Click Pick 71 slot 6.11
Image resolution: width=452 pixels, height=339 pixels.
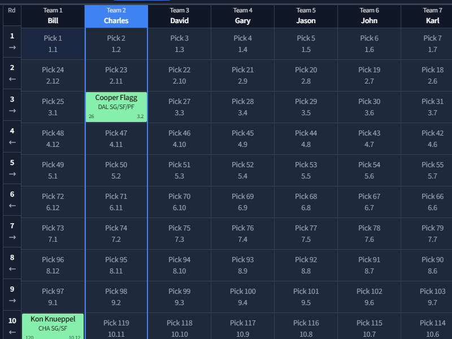(x=116, y=202)
